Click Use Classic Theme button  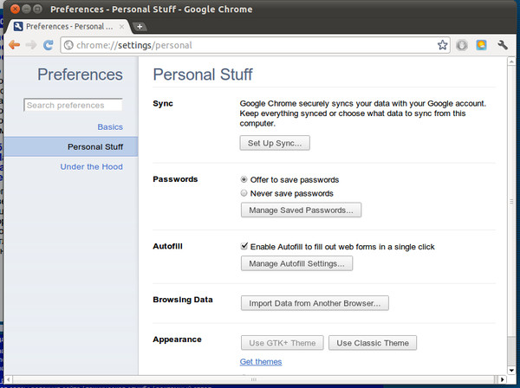(373, 343)
